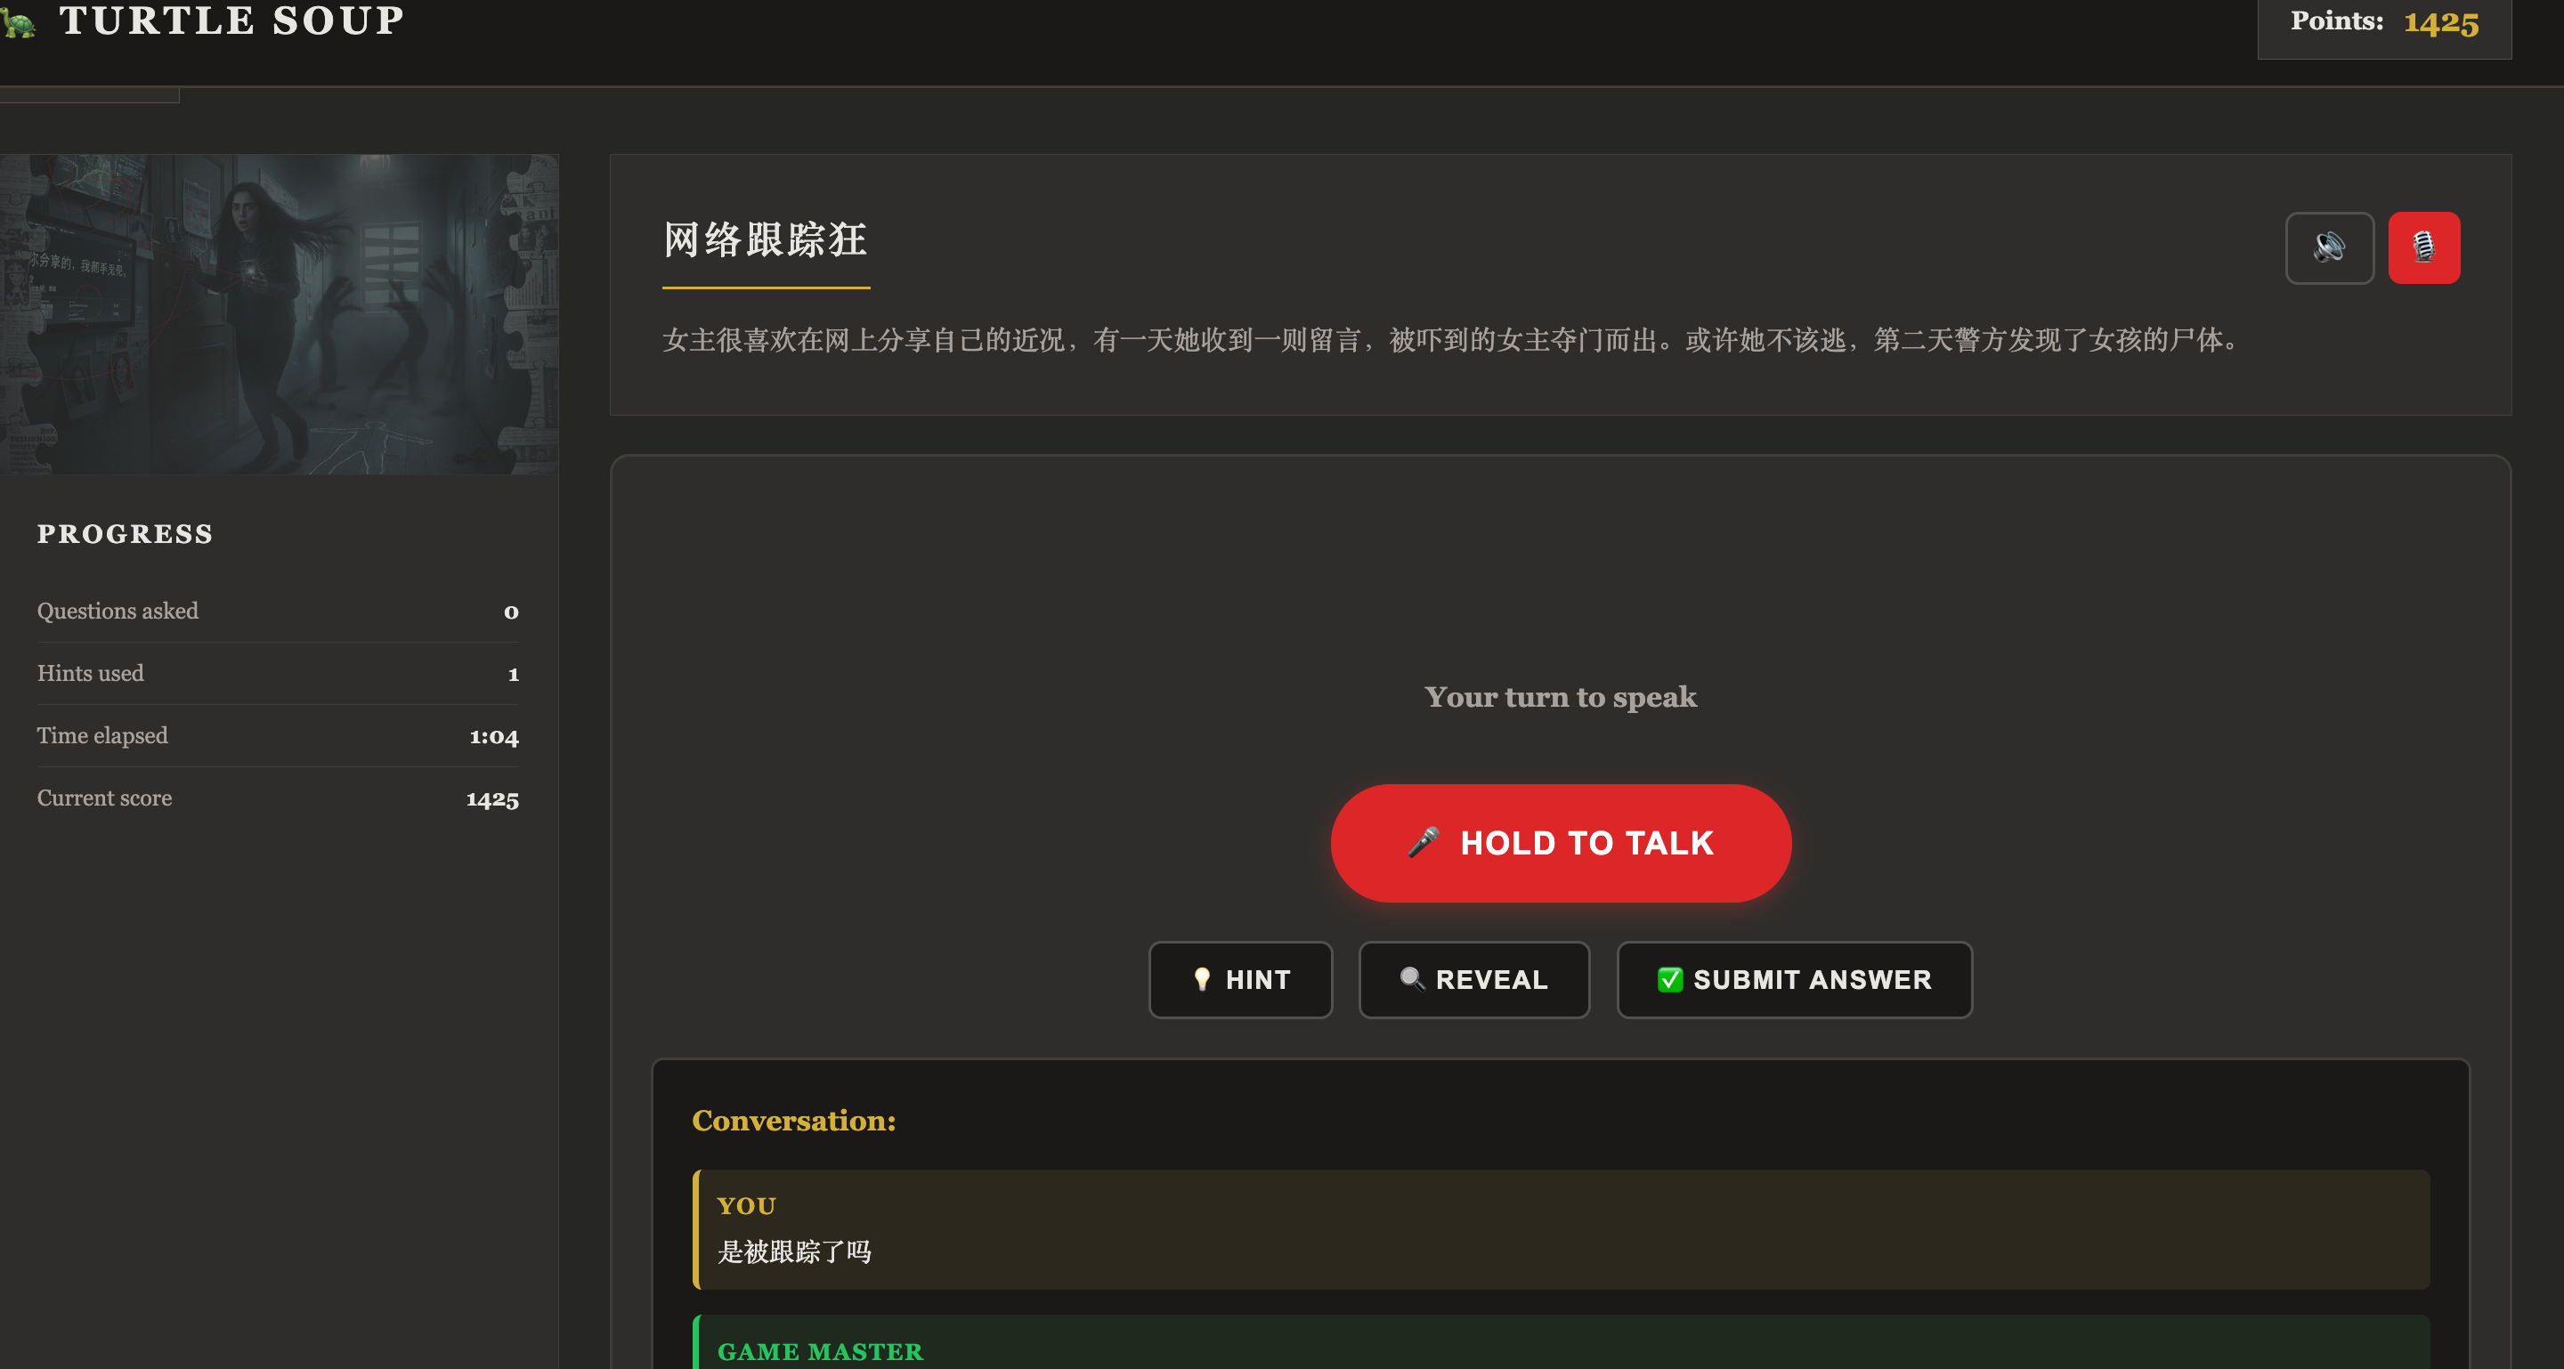
Task: Toggle the speaker sound icon
Action: [2329, 247]
